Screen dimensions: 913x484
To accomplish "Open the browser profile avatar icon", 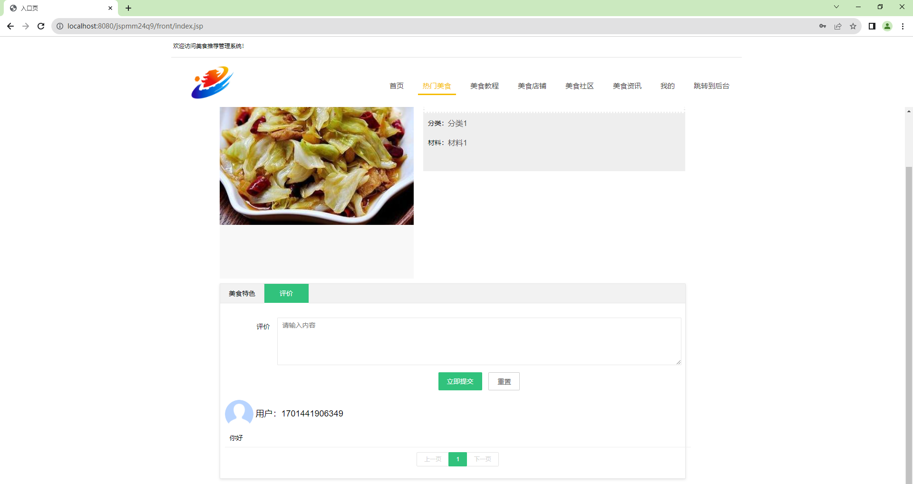I will coord(887,26).
